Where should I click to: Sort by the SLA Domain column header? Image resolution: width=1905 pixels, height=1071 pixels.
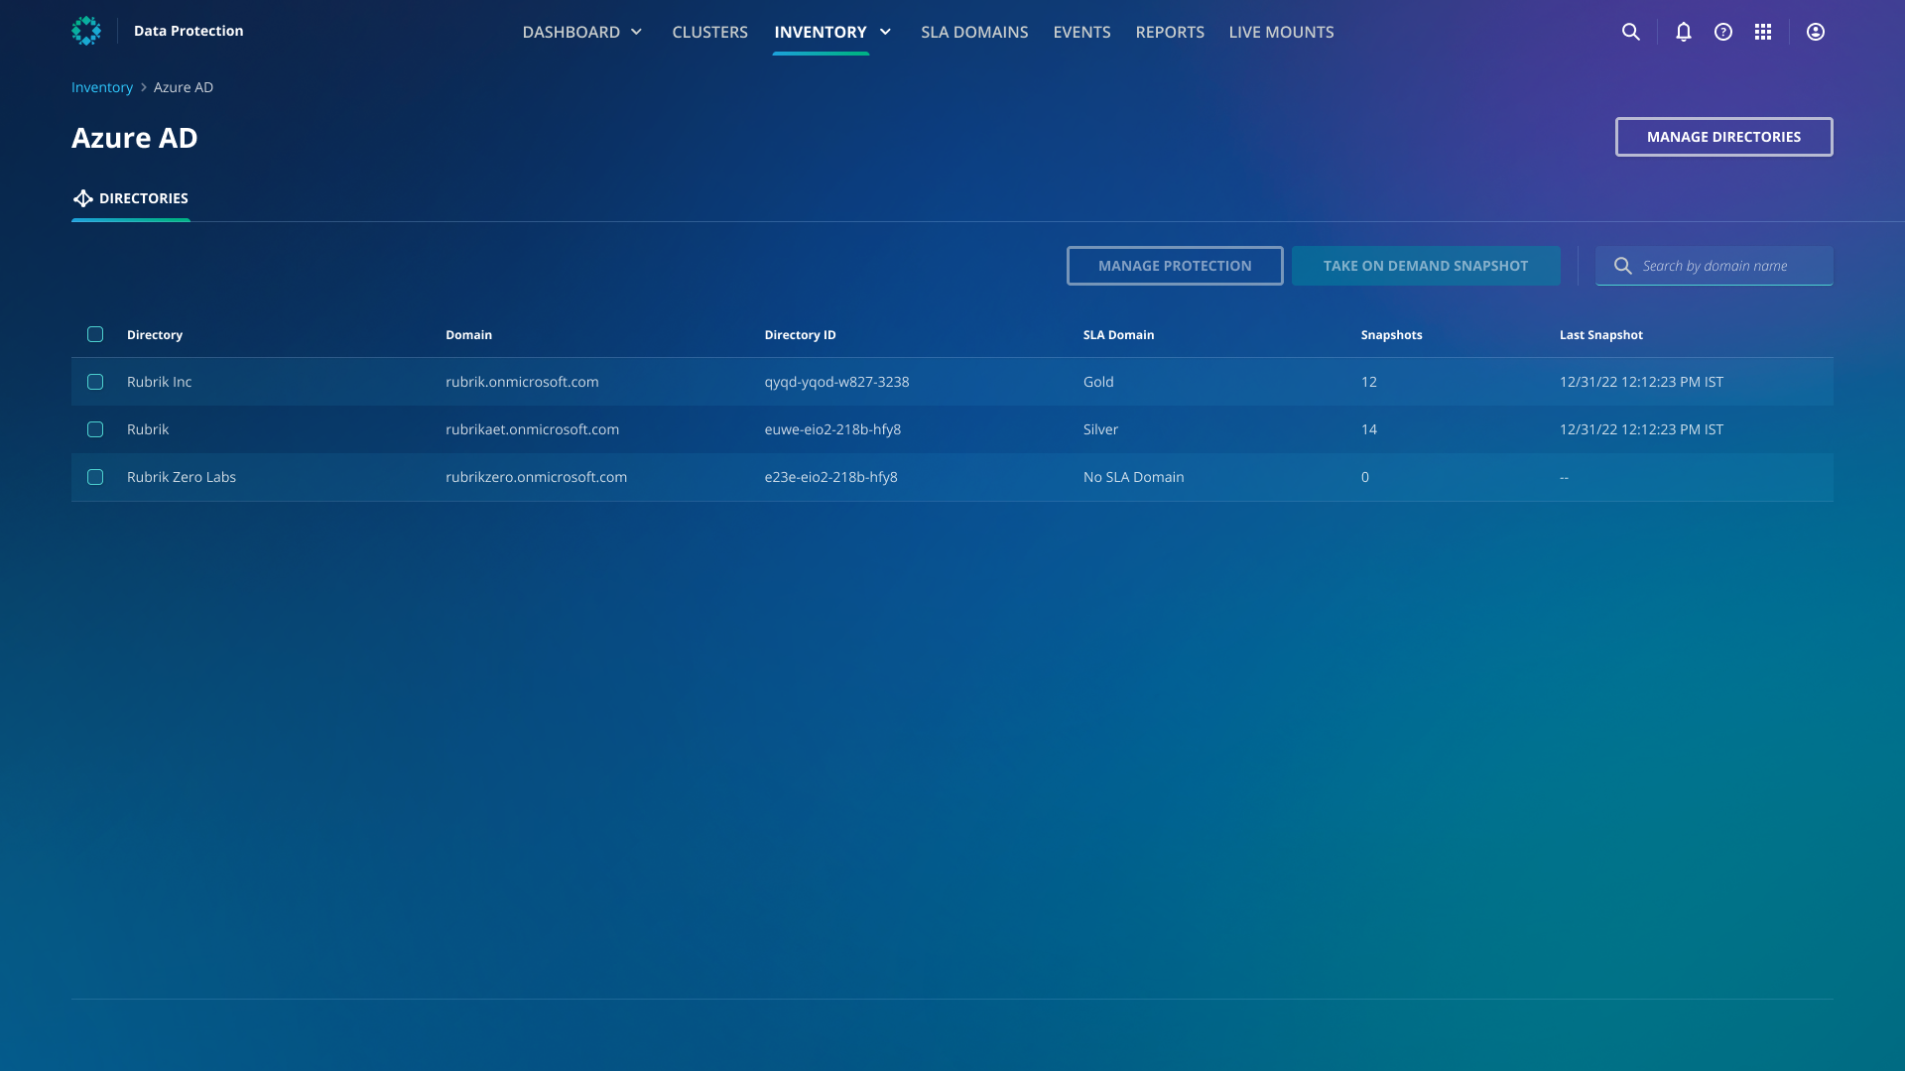[1118, 334]
